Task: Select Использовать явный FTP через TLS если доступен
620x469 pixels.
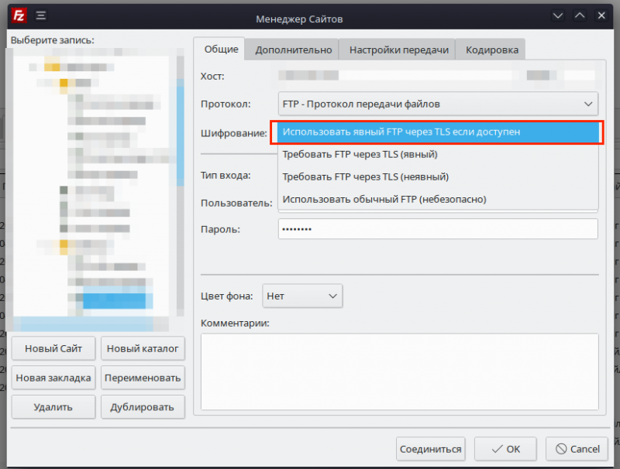Action: pyautogui.click(x=437, y=132)
